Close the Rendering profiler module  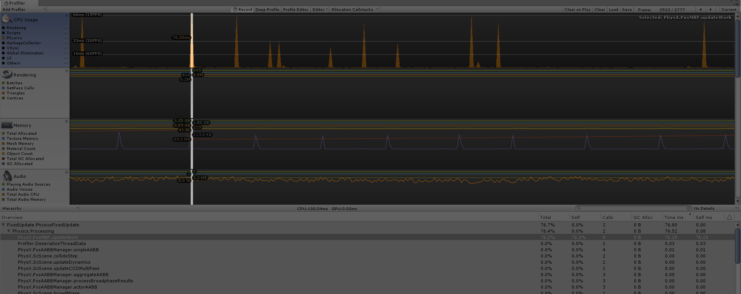pos(66,71)
